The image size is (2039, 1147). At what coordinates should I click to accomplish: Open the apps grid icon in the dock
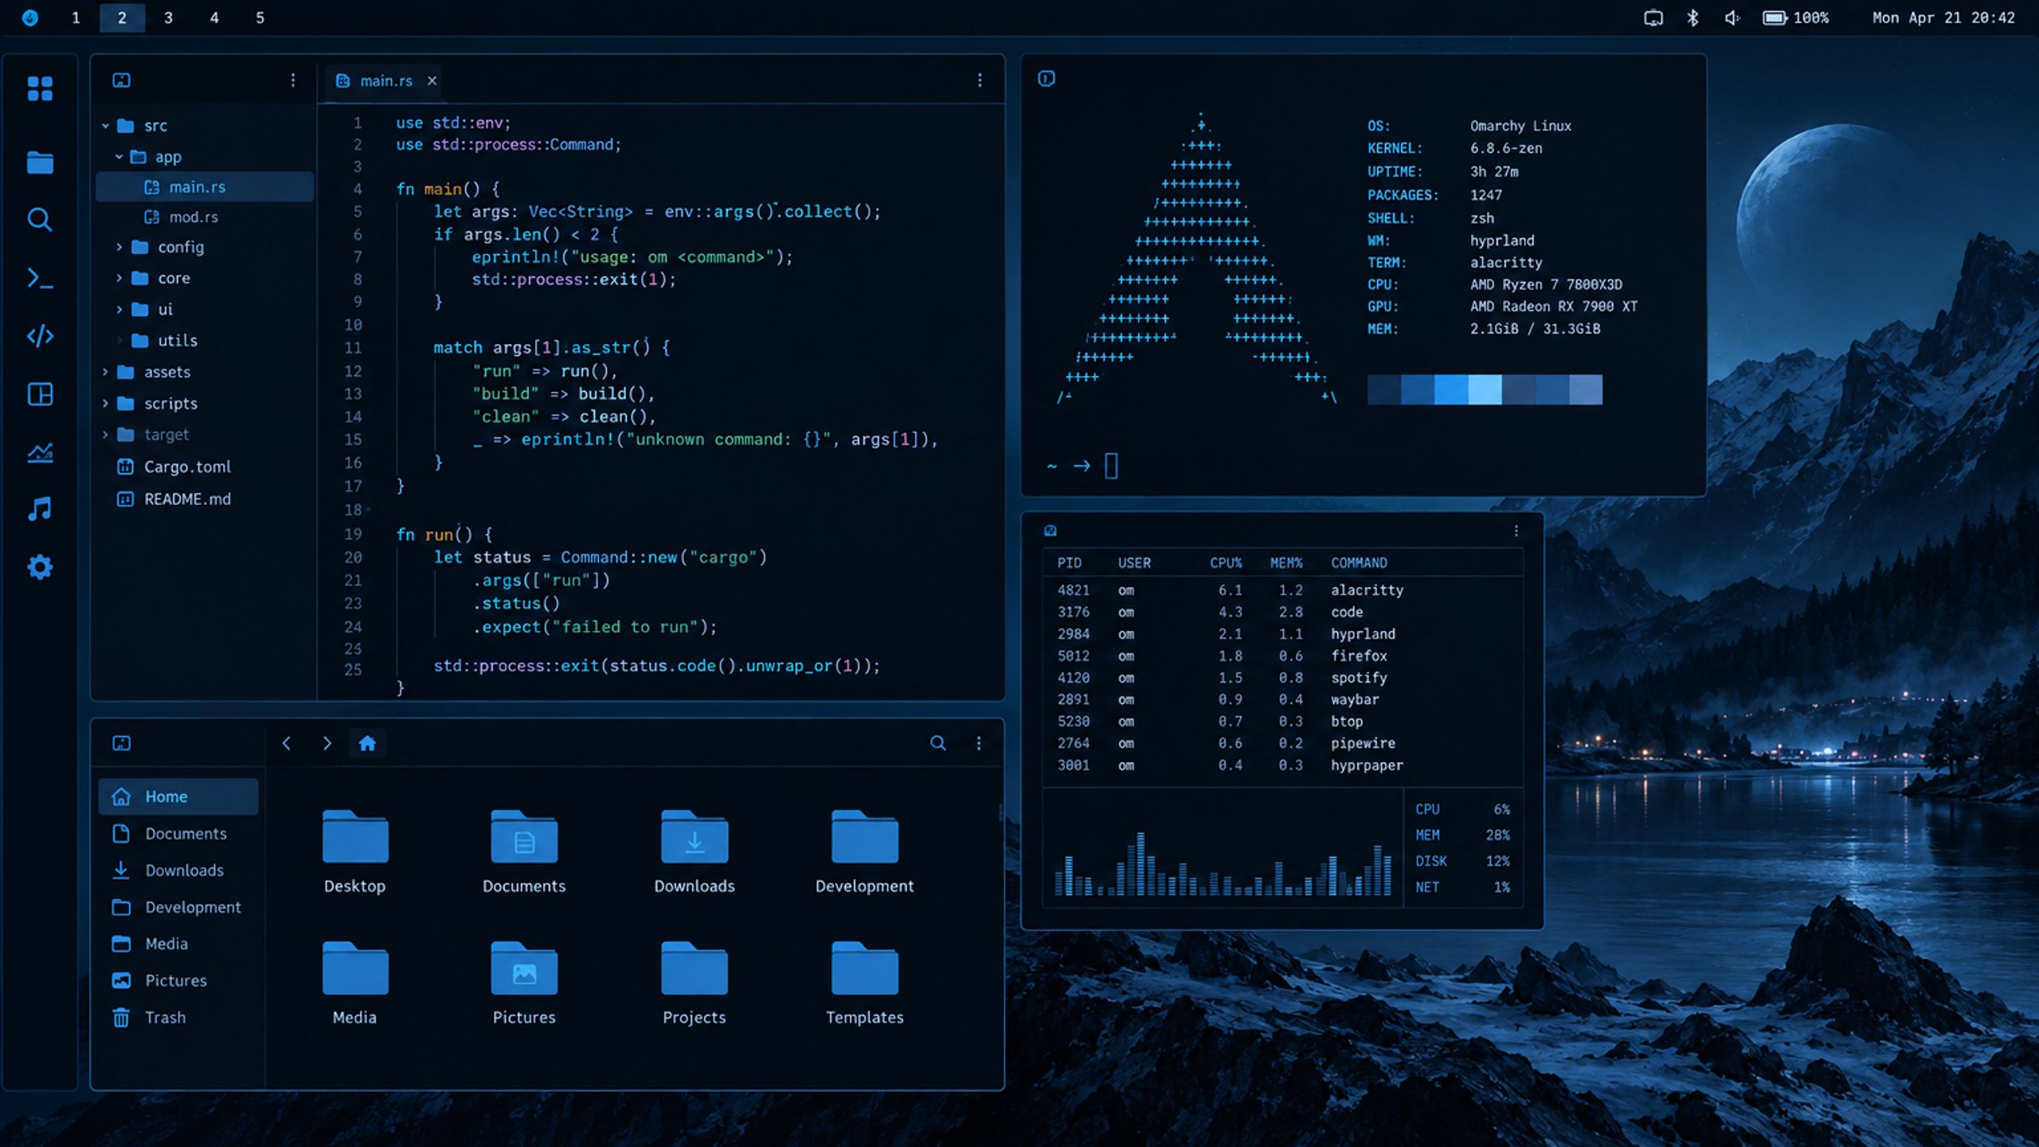(x=40, y=88)
